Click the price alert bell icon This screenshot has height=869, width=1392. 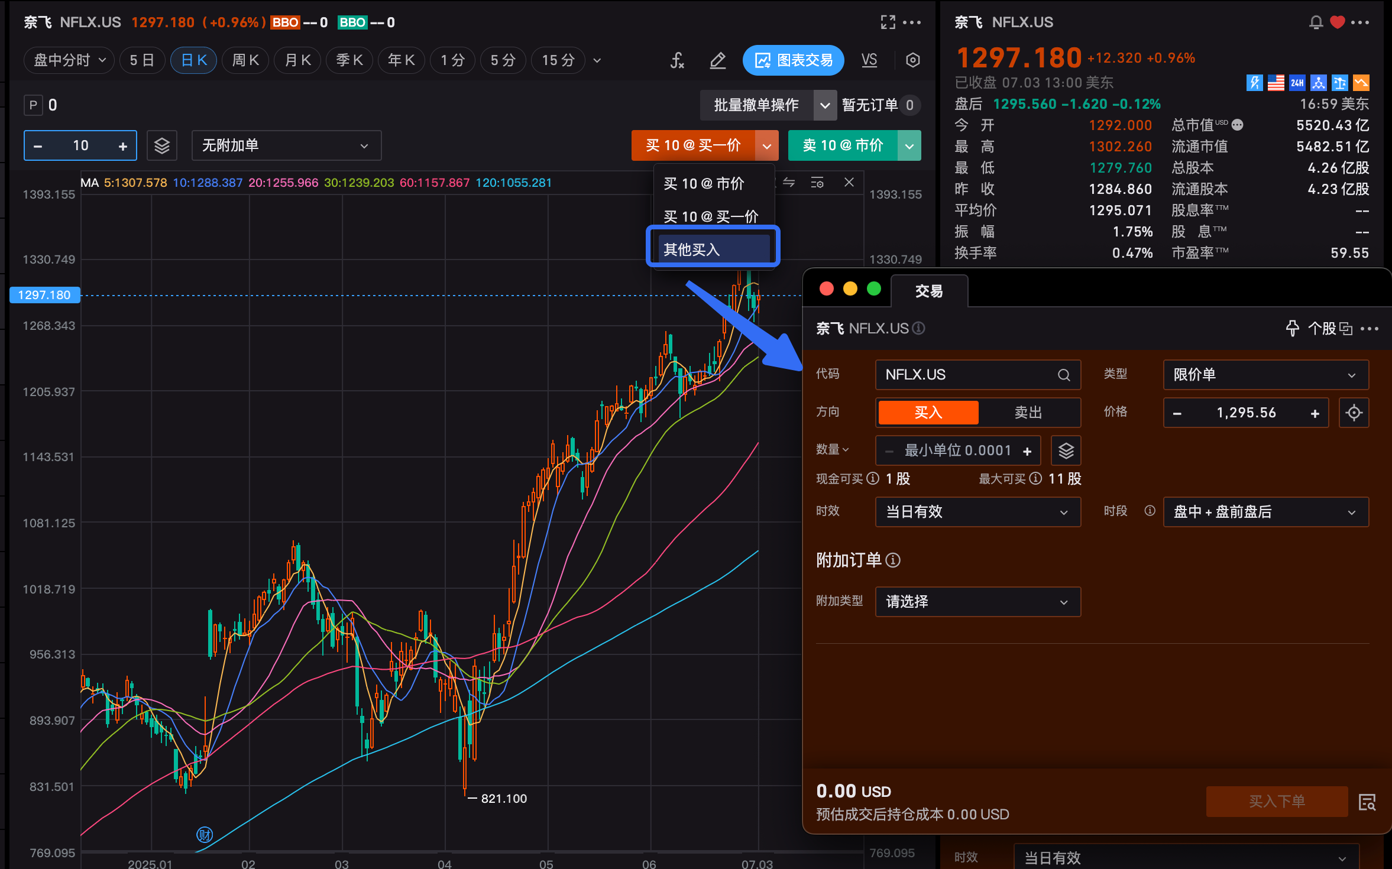1316,22
